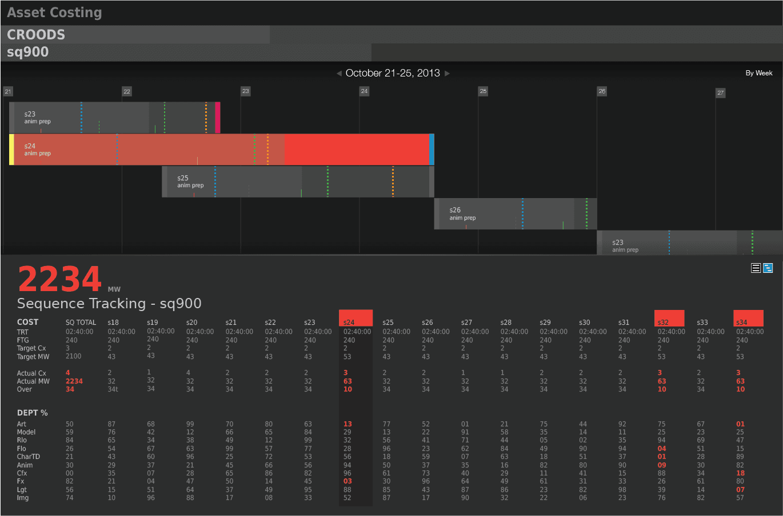Image resolution: width=783 pixels, height=516 pixels.
Task: Click the TRT row label
Action: click(23, 332)
